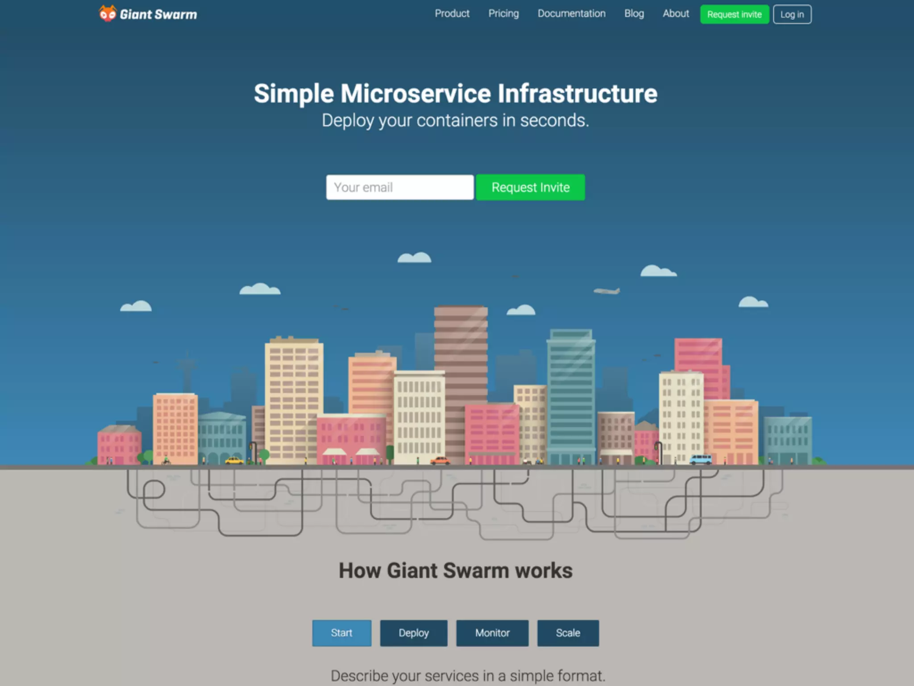The height and width of the screenshot is (686, 914).
Task: Focus the Your email input field
Action: (399, 187)
